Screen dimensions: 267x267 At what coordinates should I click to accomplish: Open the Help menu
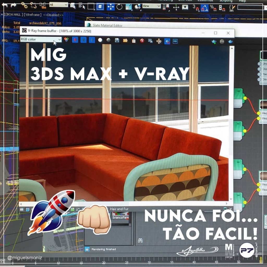[242, 1]
